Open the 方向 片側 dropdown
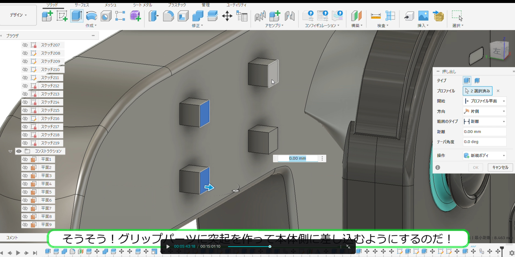This screenshot has width=515, height=257. coord(485,111)
